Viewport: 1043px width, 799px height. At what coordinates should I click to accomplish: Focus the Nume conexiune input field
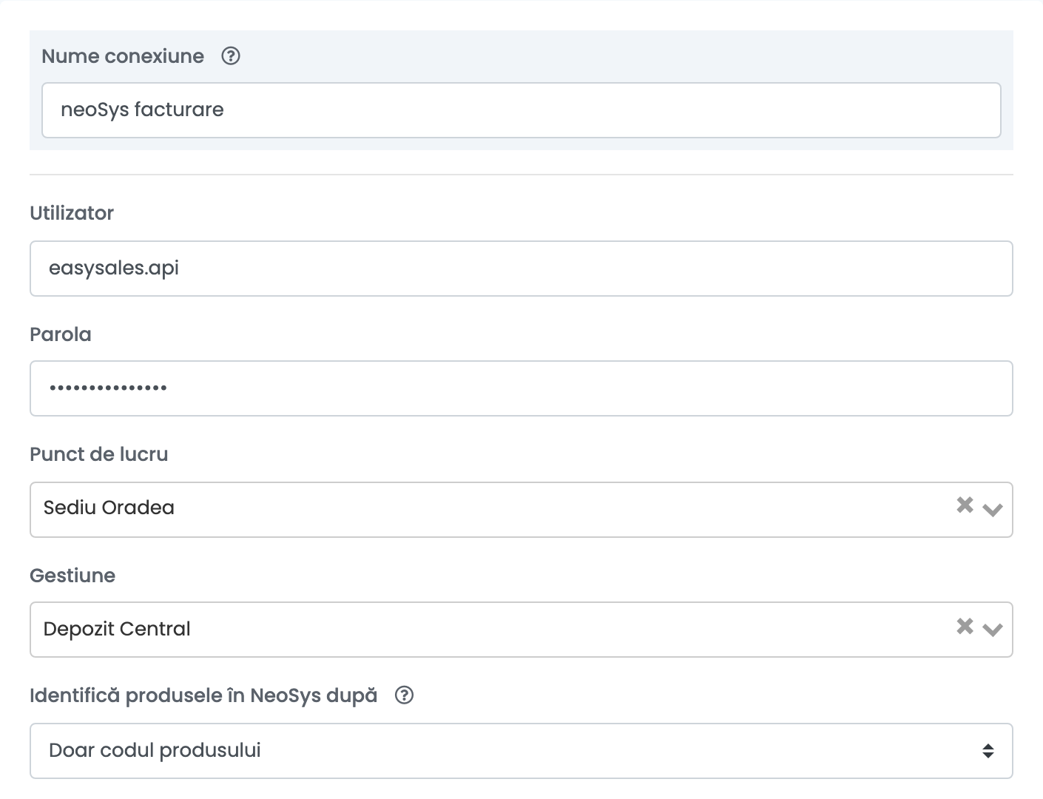tap(521, 110)
